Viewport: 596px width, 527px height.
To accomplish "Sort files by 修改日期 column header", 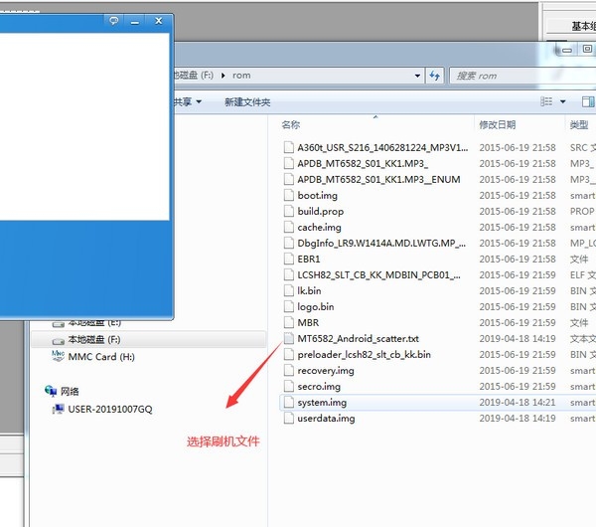I will click(497, 125).
